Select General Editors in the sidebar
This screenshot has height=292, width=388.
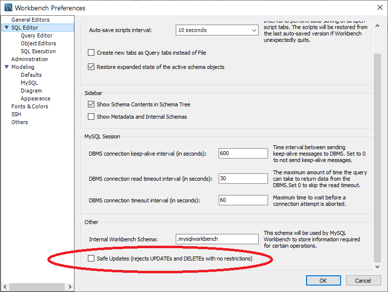point(30,20)
